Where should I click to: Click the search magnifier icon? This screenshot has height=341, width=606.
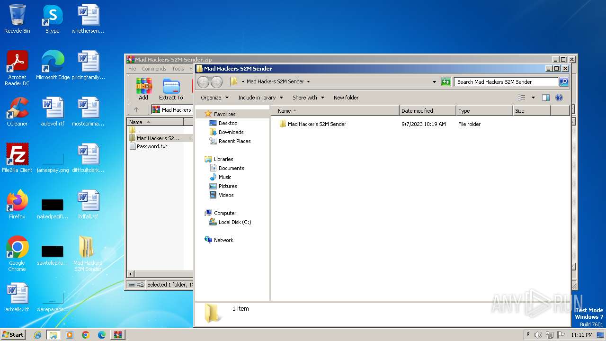(563, 82)
